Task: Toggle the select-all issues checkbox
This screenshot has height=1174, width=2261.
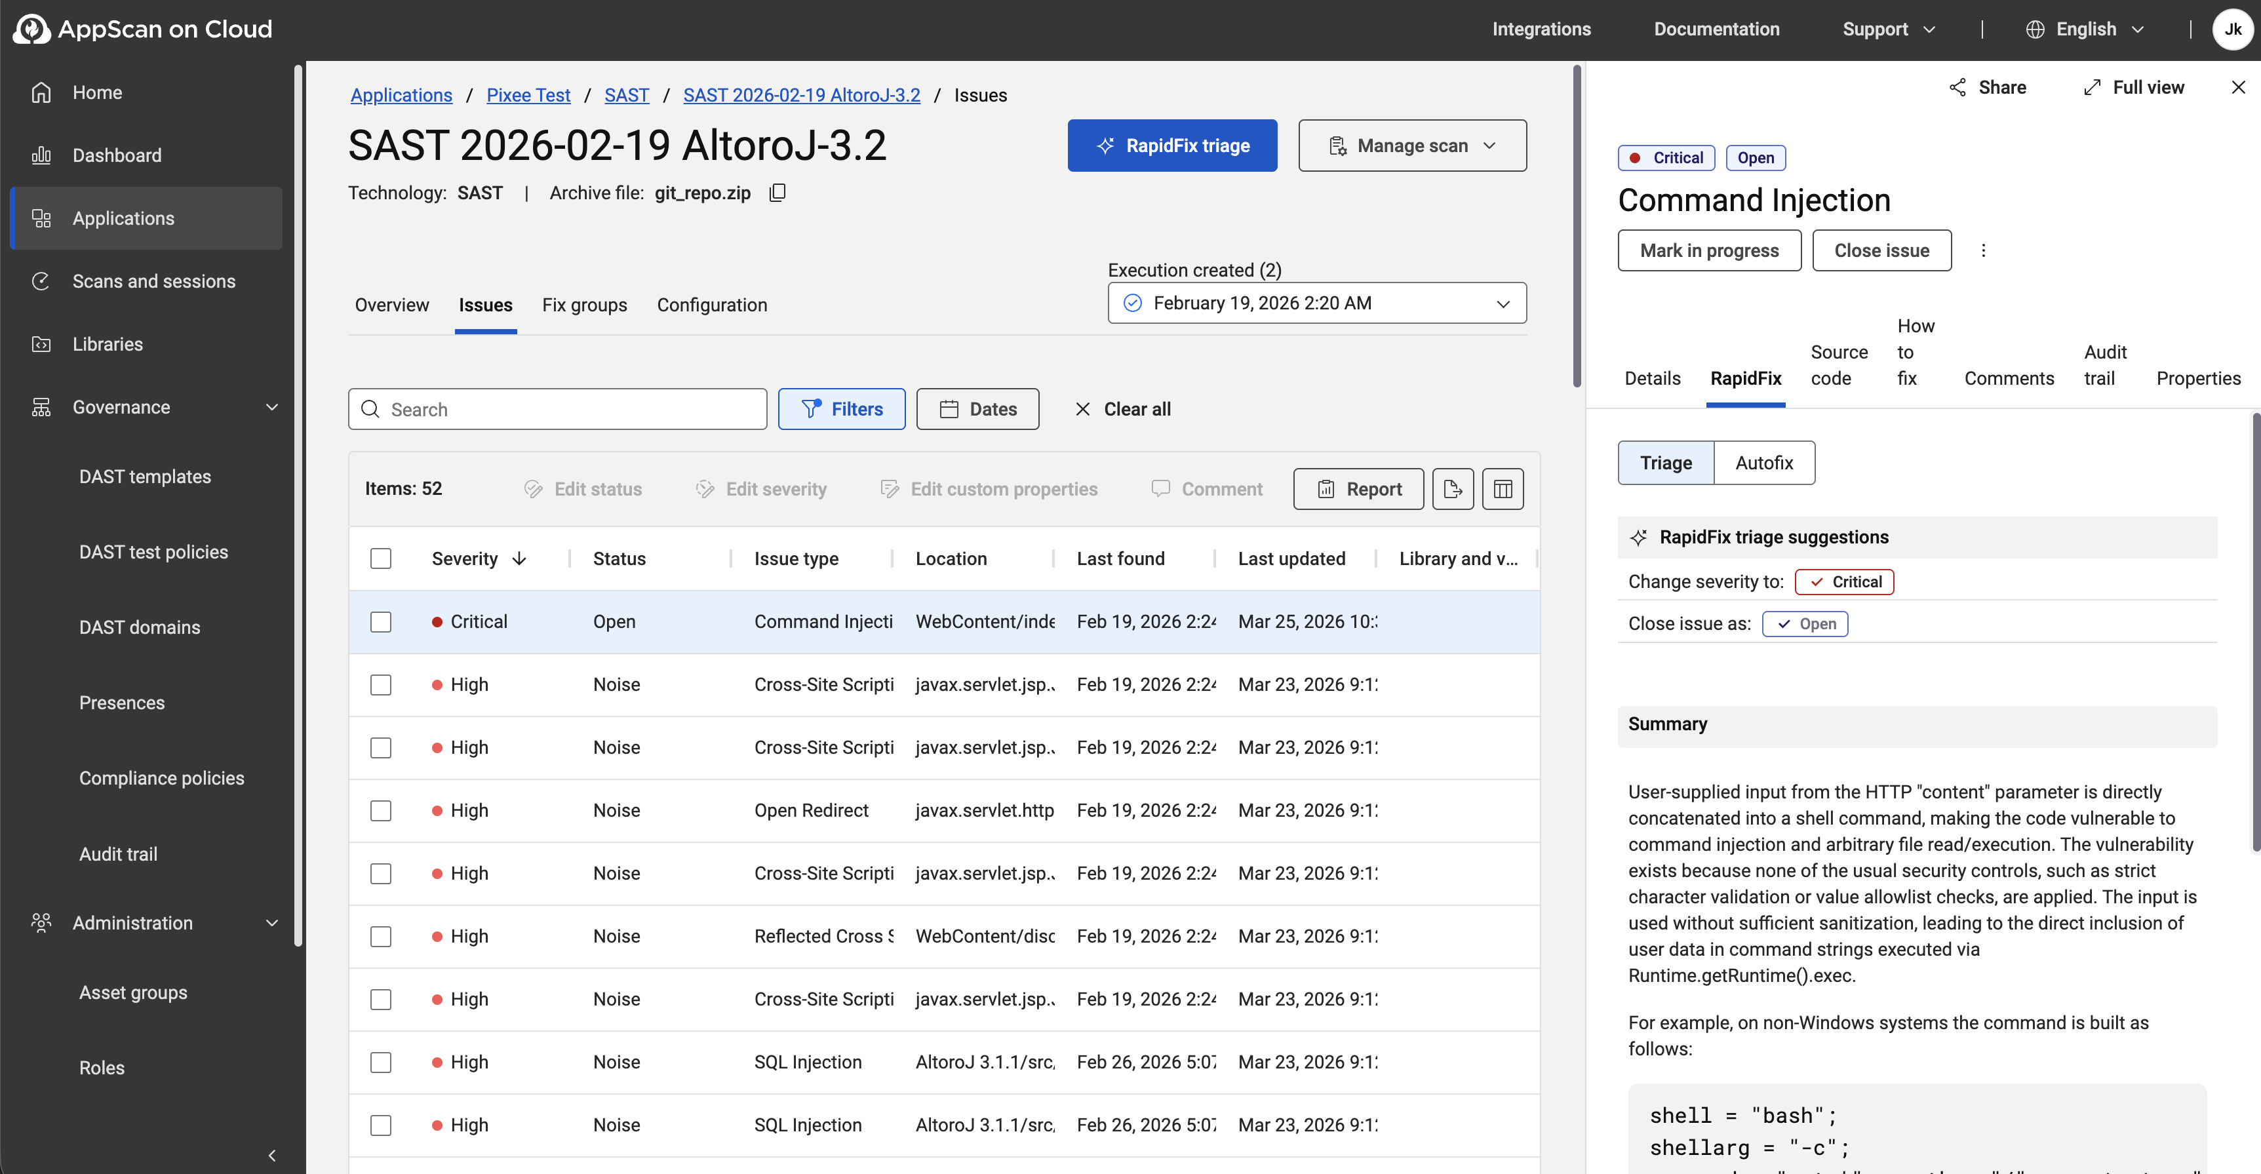Action: pyautogui.click(x=381, y=558)
